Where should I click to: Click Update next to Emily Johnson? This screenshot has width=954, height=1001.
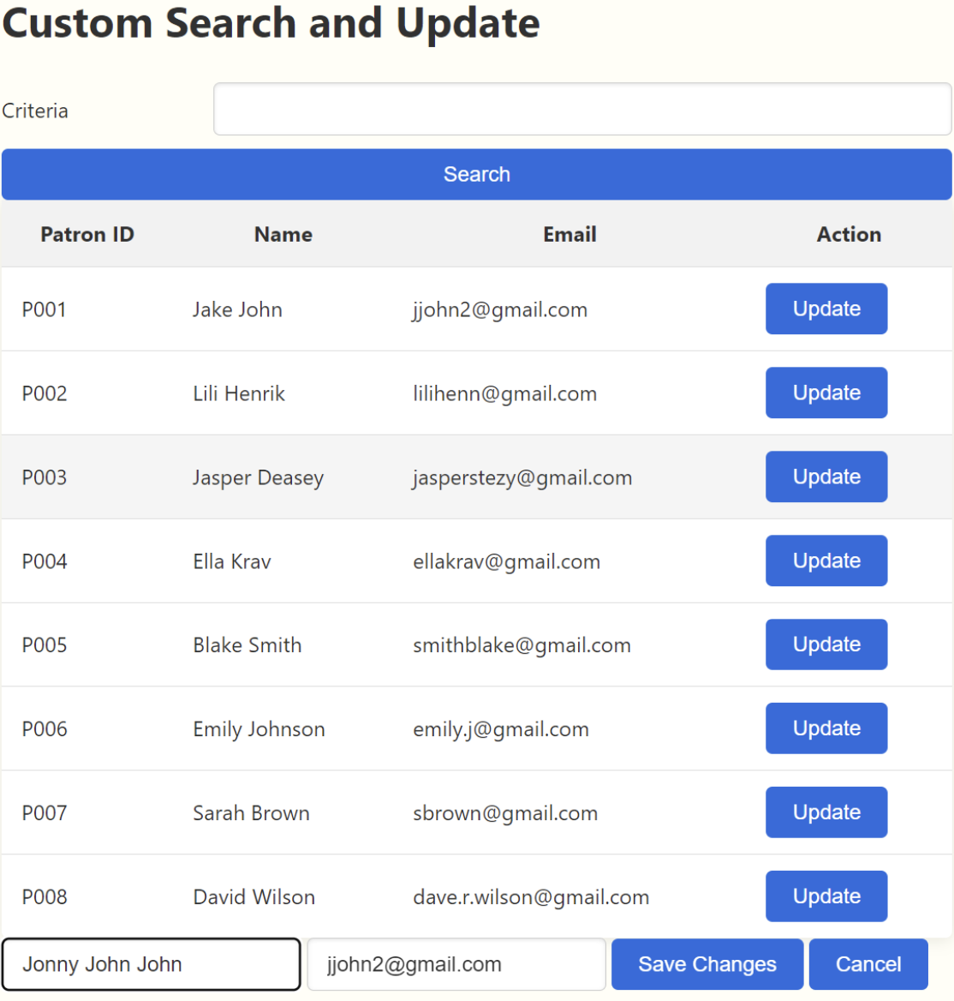pos(826,728)
